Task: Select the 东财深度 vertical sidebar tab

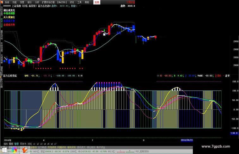Action: tap(2, 47)
